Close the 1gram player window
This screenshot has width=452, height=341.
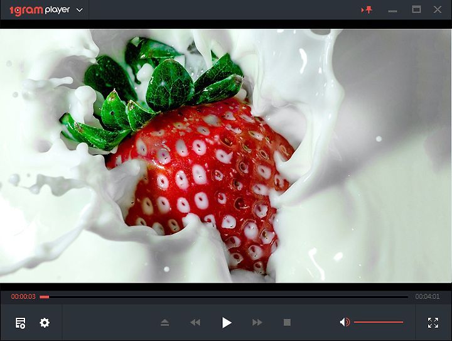(438, 9)
